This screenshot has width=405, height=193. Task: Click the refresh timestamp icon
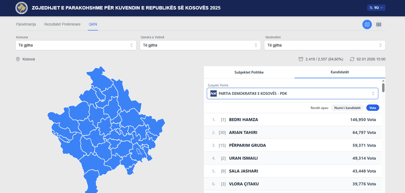[352, 59]
